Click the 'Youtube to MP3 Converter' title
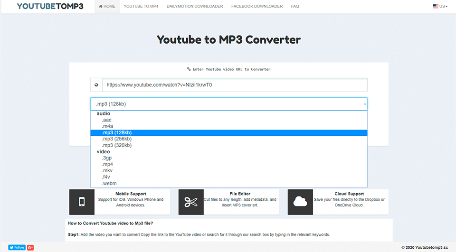The image size is (456, 252). click(x=228, y=39)
